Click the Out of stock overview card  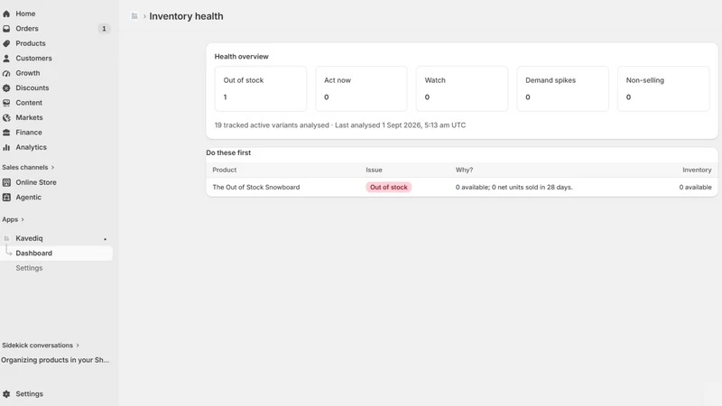(x=261, y=88)
